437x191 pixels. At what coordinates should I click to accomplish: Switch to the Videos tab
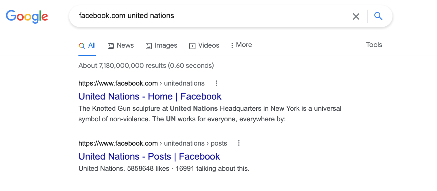(x=209, y=45)
